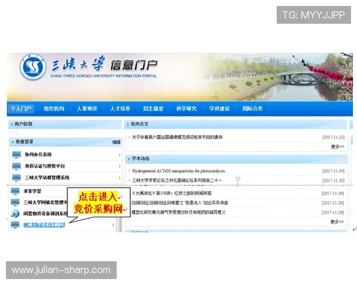
Task: Click globe icon beside 闲置物资设备调剂系统
Action: (x=15, y=213)
